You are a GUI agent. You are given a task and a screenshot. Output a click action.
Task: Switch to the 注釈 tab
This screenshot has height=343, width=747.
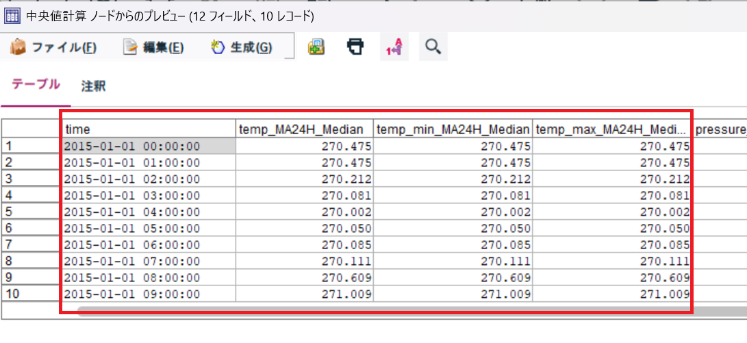(x=93, y=86)
